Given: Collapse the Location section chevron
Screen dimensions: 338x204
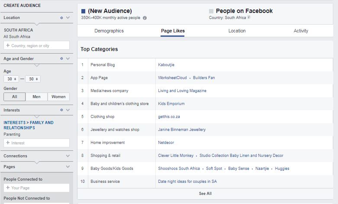Looking at the screenshot, I should (68, 18).
